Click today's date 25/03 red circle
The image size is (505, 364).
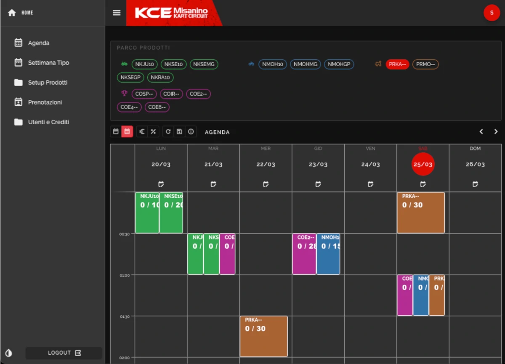coord(423,164)
